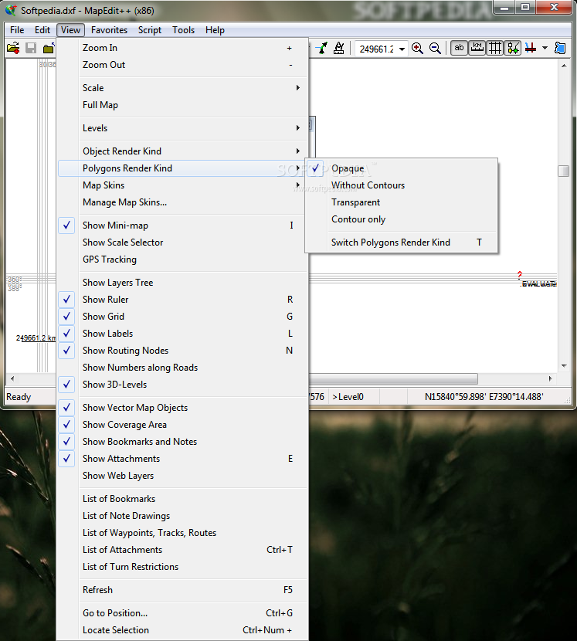This screenshot has width=577, height=641.
Task: Open List of Bookmarks
Action: click(182, 499)
